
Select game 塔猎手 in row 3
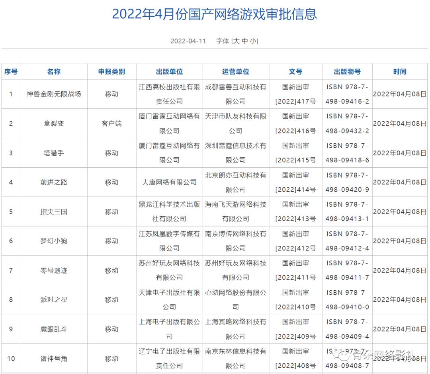tap(54, 153)
